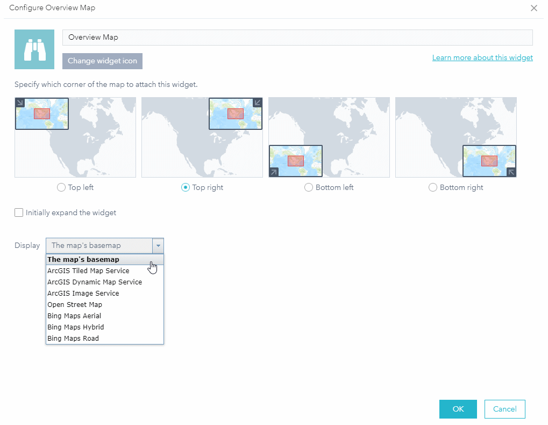Collapse the Display dropdown arrow

click(158, 246)
